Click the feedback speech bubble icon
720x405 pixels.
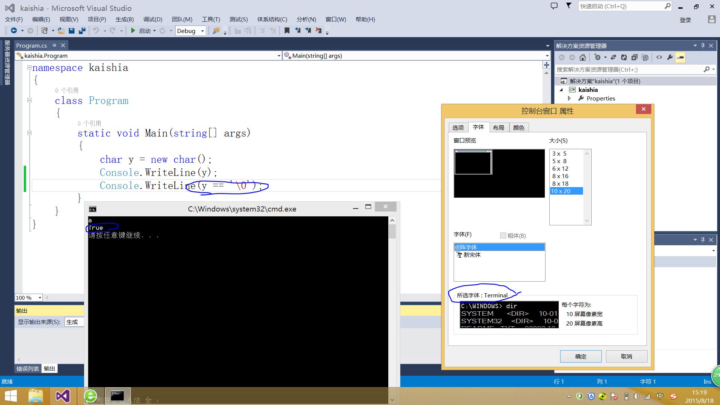(x=554, y=6)
